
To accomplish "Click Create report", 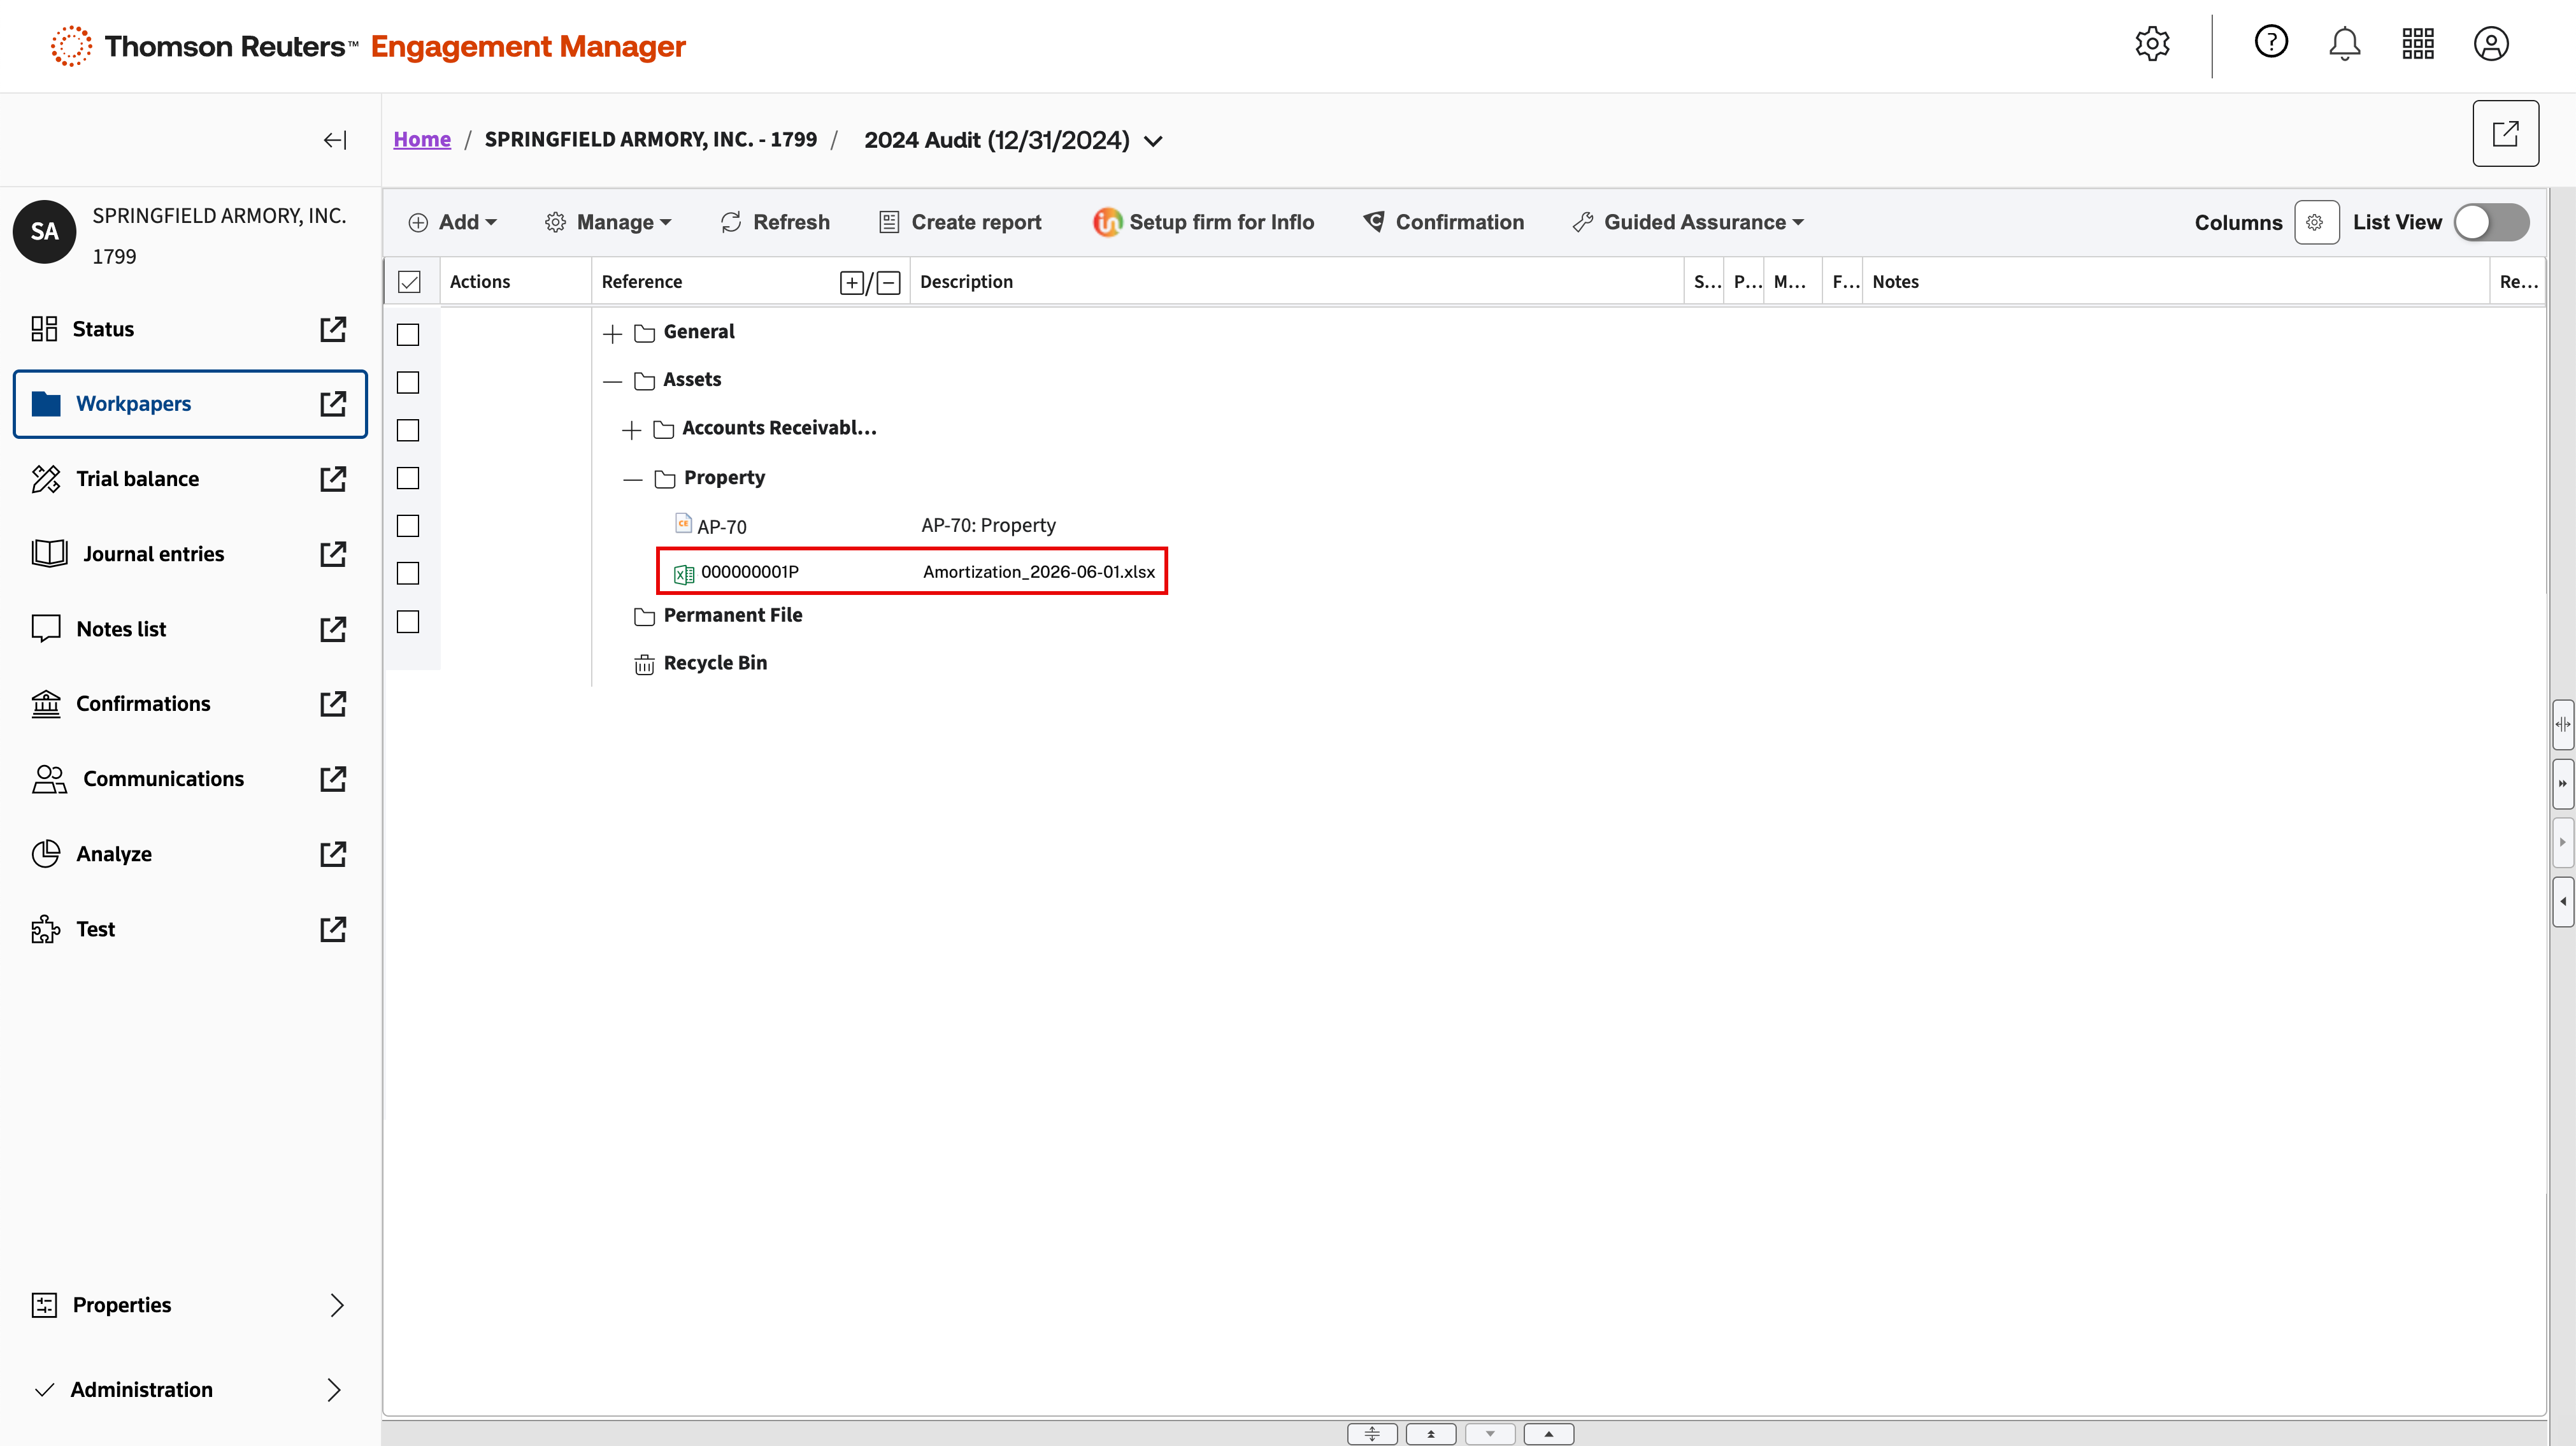I will [x=960, y=222].
